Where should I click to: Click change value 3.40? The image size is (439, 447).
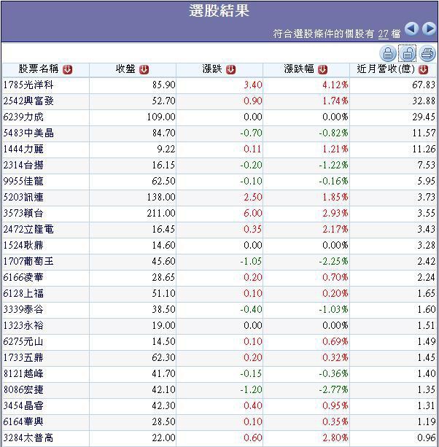click(x=253, y=85)
